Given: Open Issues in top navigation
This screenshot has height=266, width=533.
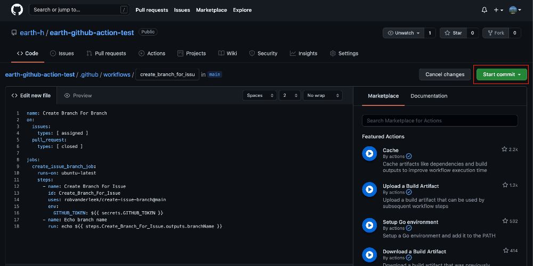Looking at the screenshot, I should pos(182,10).
